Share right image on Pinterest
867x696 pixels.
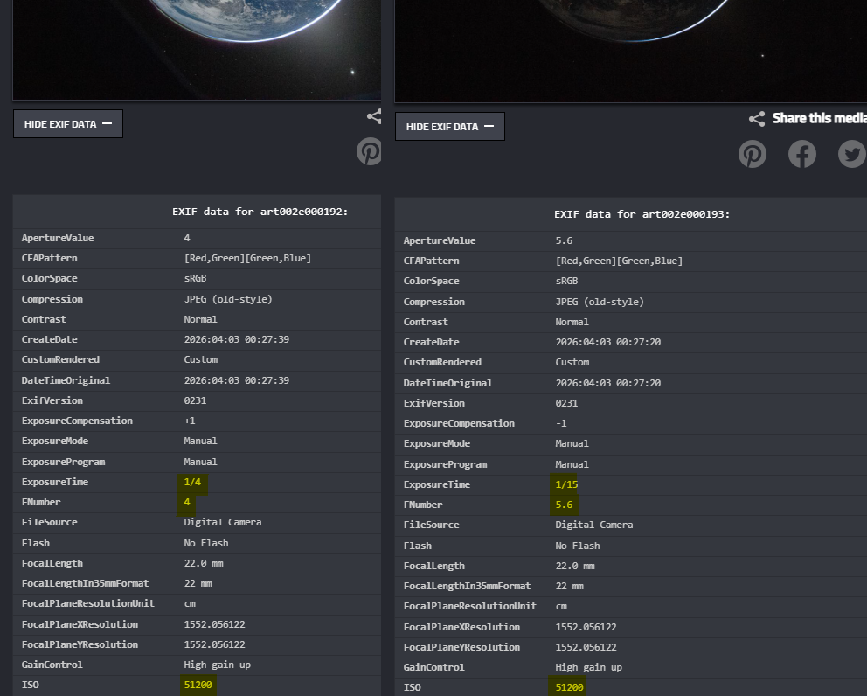[753, 154]
